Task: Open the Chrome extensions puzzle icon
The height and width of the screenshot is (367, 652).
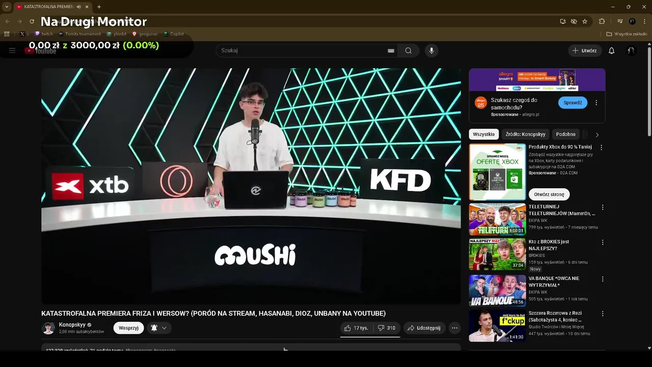Action: (x=602, y=21)
